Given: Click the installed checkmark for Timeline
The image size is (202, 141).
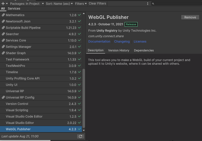Looking at the screenshot, I should click(x=79, y=72).
